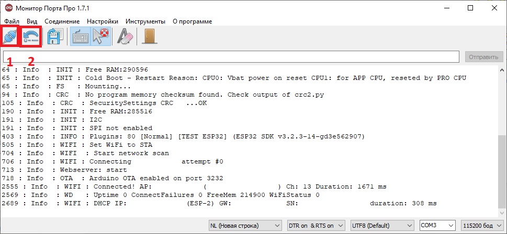
Task: Open the О программе menu
Action: 192,21
